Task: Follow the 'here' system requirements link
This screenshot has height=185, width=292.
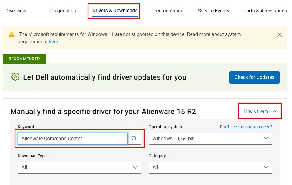Action: click(x=53, y=42)
